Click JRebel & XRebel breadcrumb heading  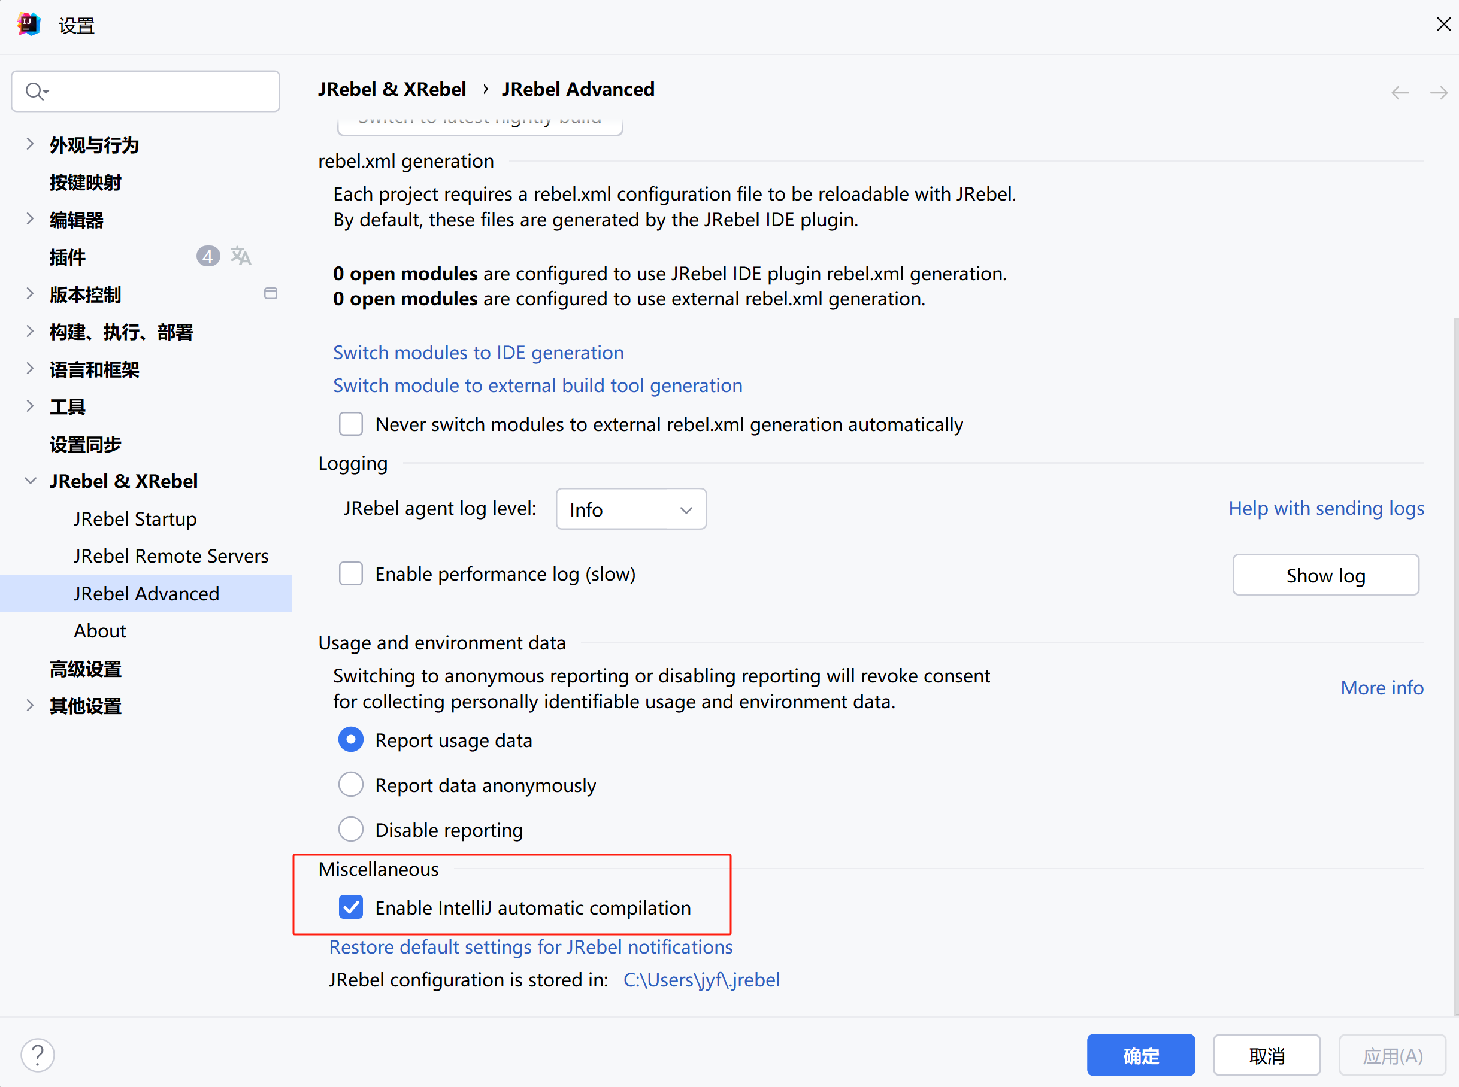click(392, 90)
